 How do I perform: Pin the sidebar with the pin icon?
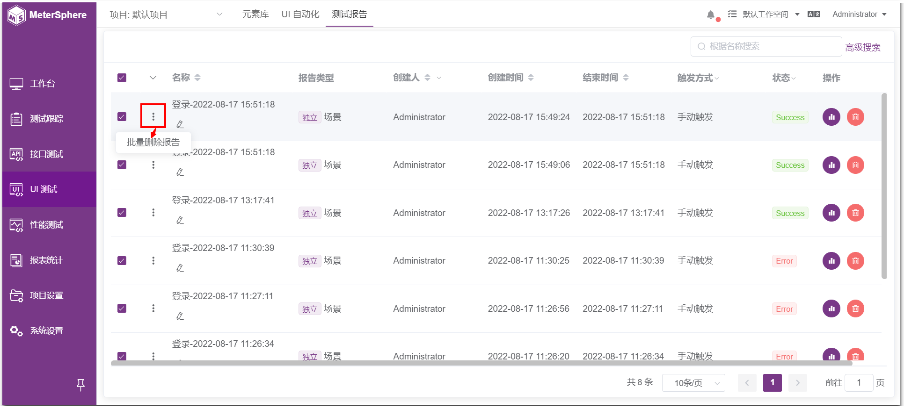pyautogui.click(x=80, y=385)
